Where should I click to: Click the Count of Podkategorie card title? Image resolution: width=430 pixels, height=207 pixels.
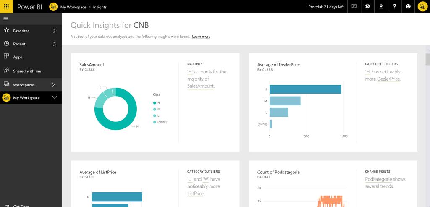click(x=278, y=172)
